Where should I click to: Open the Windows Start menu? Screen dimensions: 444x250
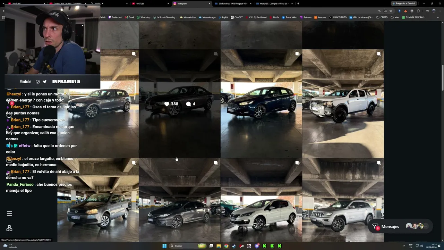pyautogui.click(x=164, y=246)
